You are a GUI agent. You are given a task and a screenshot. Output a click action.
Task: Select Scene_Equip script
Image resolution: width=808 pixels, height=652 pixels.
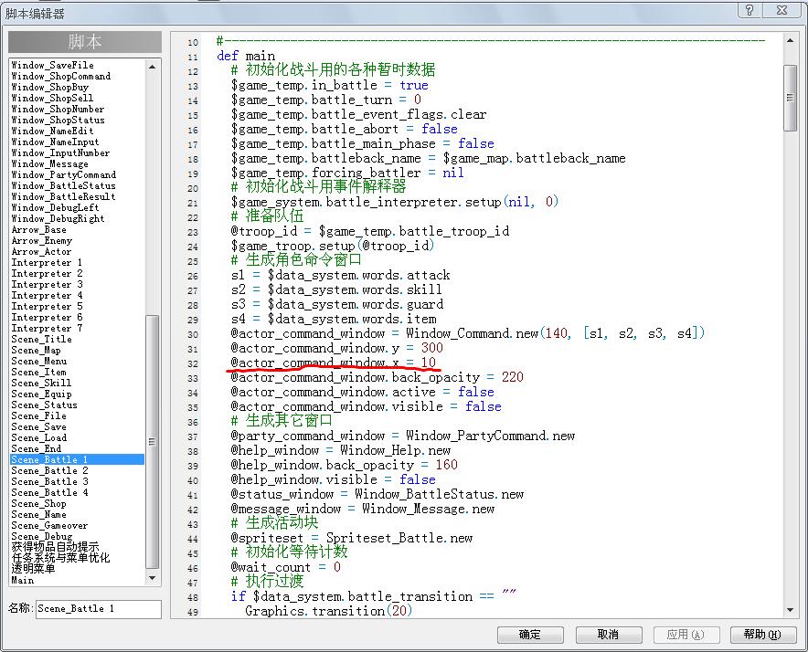(x=42, y=394)
